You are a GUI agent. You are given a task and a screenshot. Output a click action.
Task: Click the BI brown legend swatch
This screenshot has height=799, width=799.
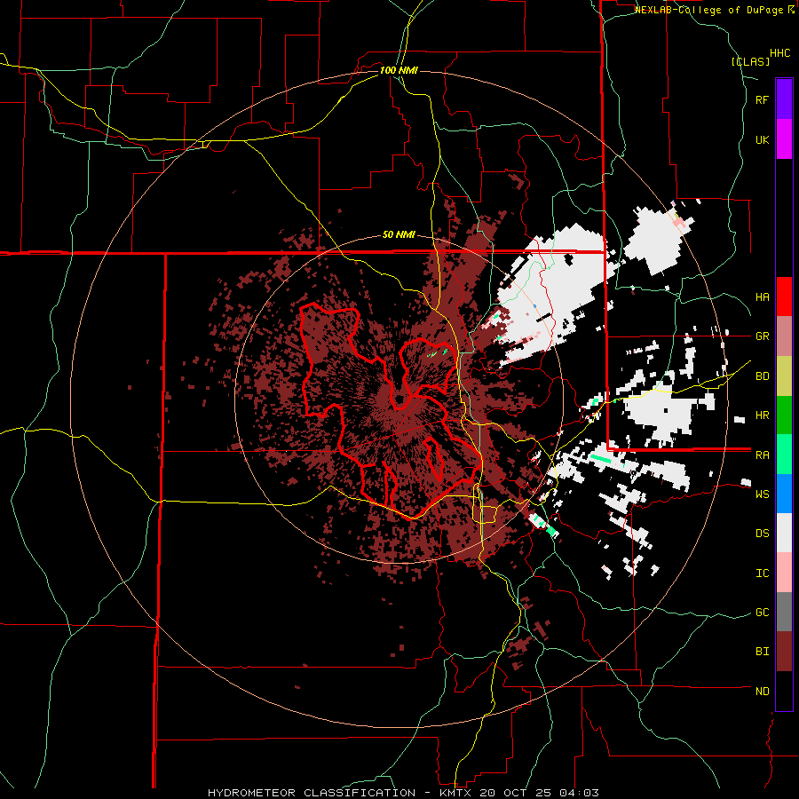click(x=784, y=652)
